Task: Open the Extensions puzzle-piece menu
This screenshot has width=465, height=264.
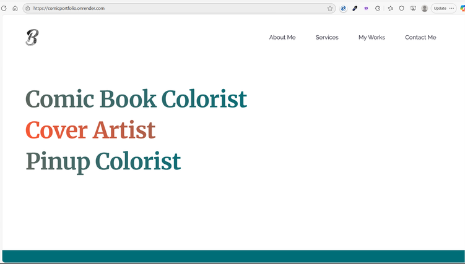Action: pos(378,8)
